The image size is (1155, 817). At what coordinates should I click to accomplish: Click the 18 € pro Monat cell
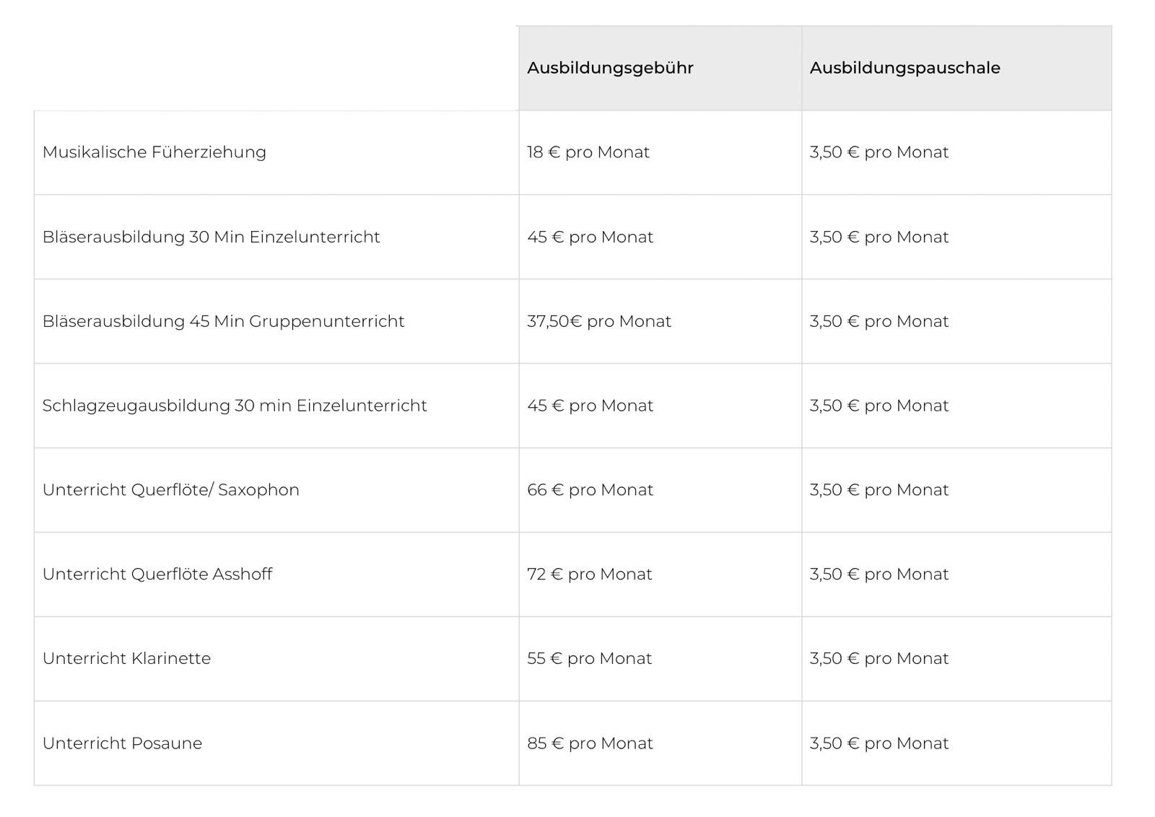[x=660, y=152]
